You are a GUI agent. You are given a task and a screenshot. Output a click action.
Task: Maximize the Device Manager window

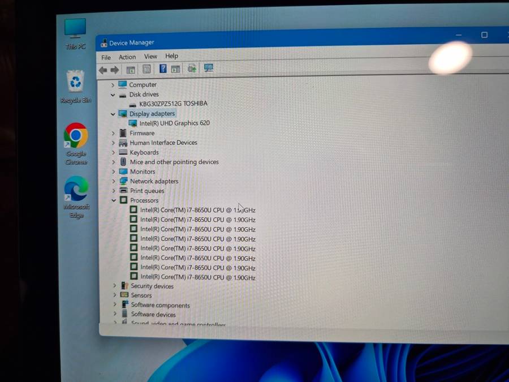coord(484,35)
